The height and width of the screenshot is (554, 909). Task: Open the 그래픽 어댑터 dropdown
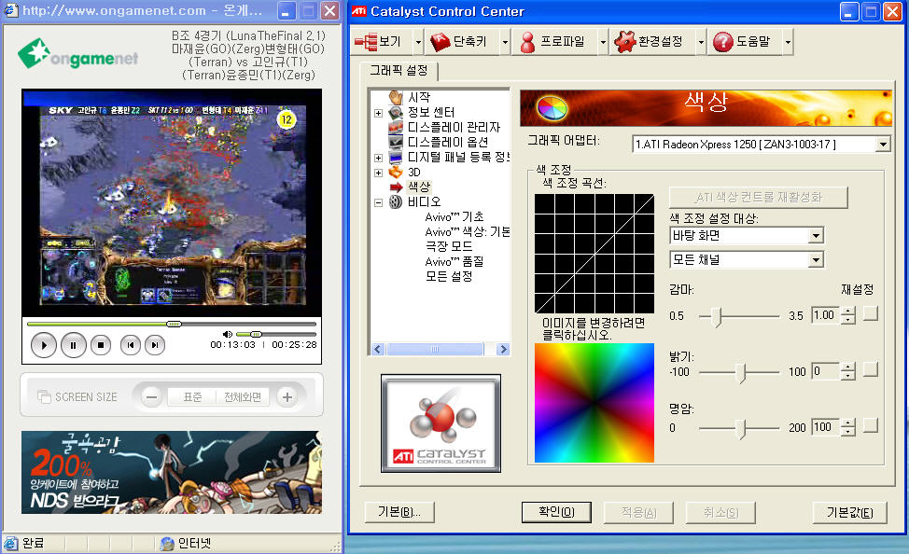[883, 145]
